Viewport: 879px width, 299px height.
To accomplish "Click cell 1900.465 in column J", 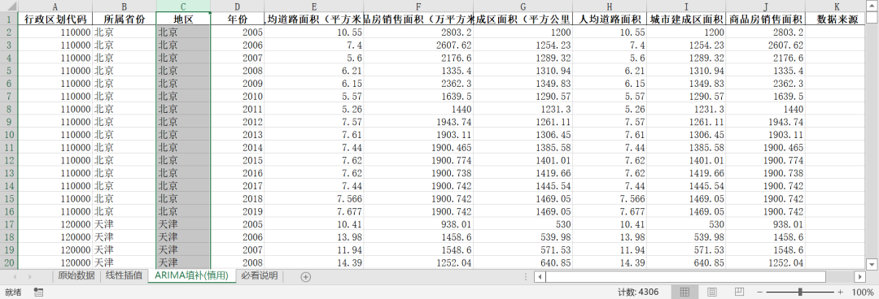I will pyautogui.click(x=766, y=147).
